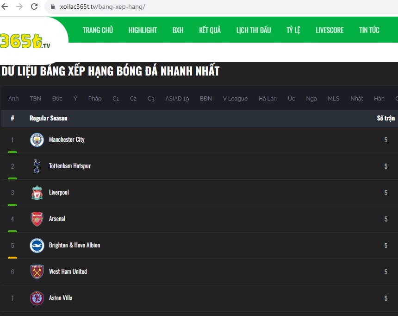
Task: Open the Tottenham Hotspur team link
Action: 70,166
